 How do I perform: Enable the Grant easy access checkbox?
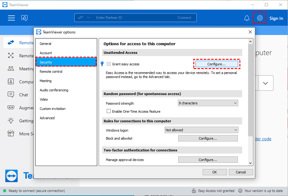[109, 64]
